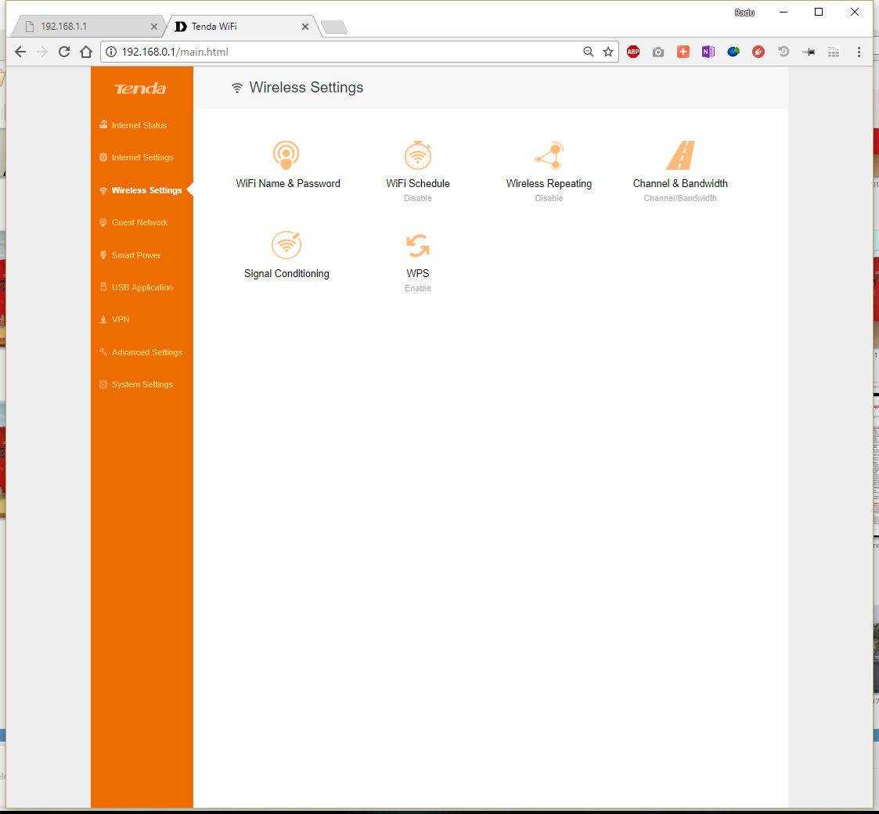
Task: Click the zoom magnifier in address bar
Action: tap(588, 52)
